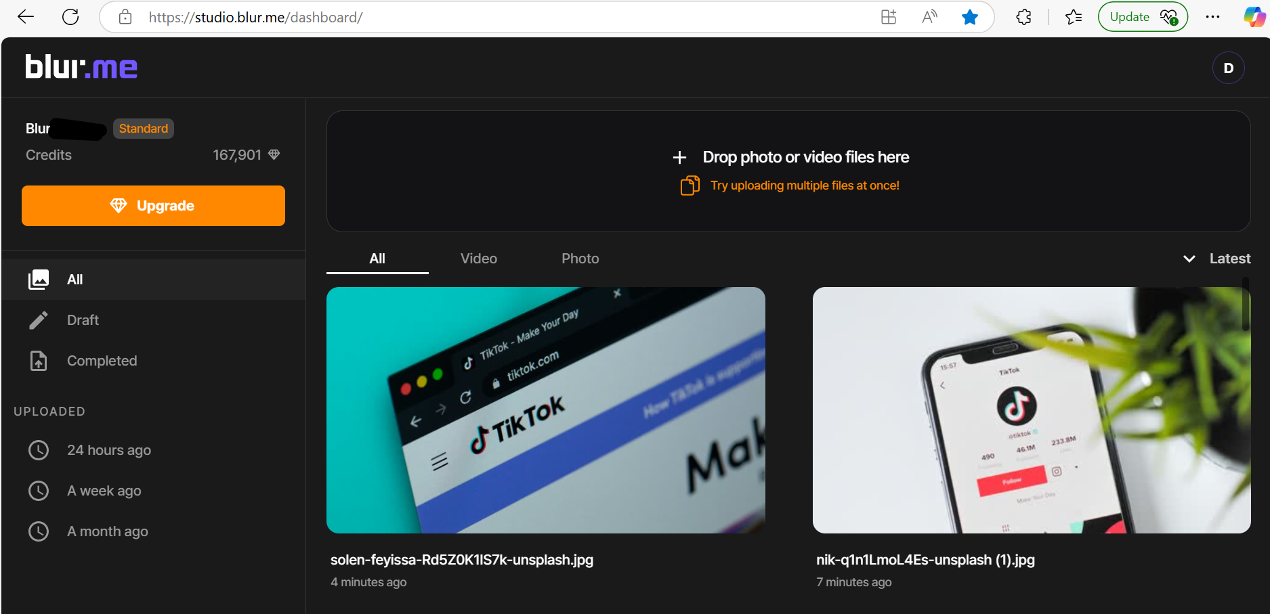Click the Standard plan badge

(x=143, y=129)
